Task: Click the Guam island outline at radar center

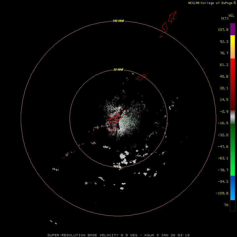Action: pyautogui.click(x=118, y=119)
